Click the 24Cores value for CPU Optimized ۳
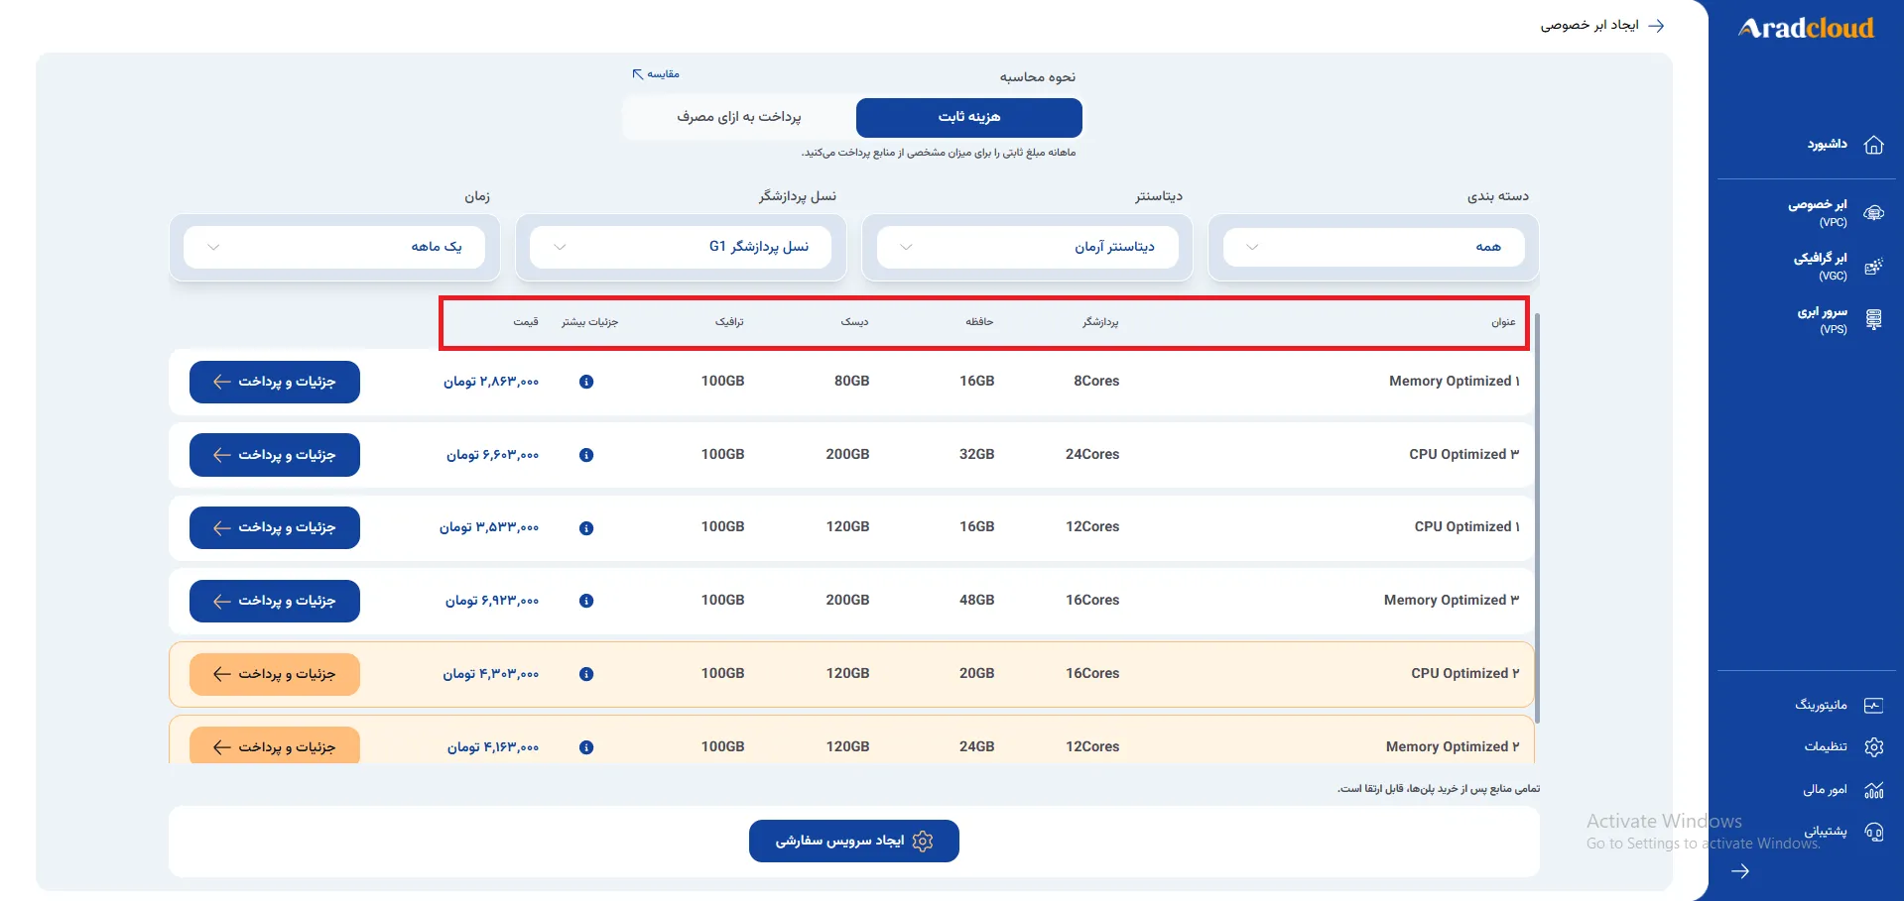This screenshot has width=1904, height=901. click(x=1092, y=454)
